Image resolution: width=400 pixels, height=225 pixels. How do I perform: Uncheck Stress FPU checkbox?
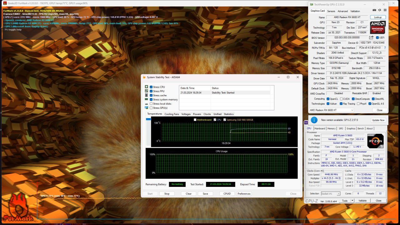[151, 91]
